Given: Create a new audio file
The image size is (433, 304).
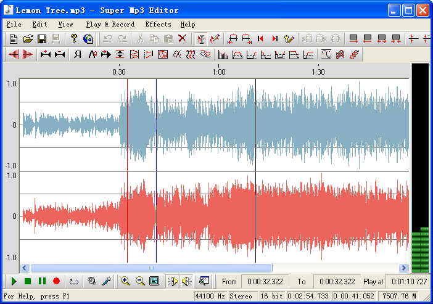Looking at the screenshot, I should click(x=13, y=39).
